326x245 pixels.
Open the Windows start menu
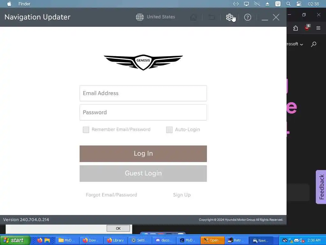pyautogui.click(x=15, y=240)
